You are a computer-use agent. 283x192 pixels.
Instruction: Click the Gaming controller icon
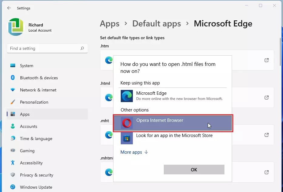click(13, 150)
